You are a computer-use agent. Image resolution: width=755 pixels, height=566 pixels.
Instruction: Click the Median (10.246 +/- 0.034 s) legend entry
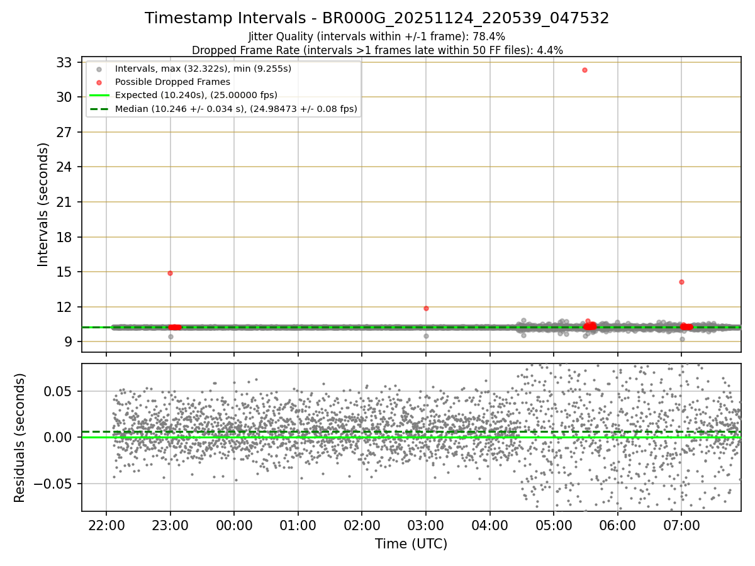(x=236, y=109)
